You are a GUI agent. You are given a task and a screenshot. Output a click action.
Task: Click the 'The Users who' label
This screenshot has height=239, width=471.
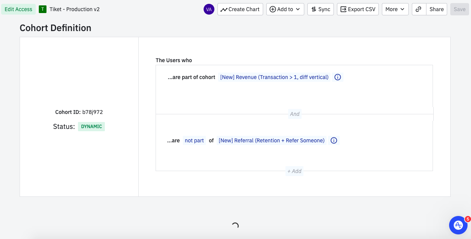coord(174,60)
